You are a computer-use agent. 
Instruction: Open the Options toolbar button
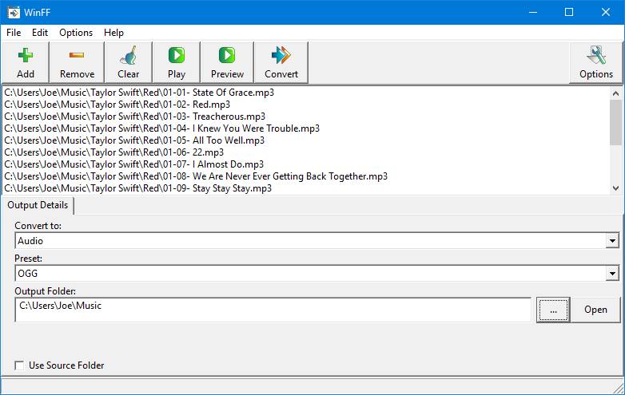point(596,62)
